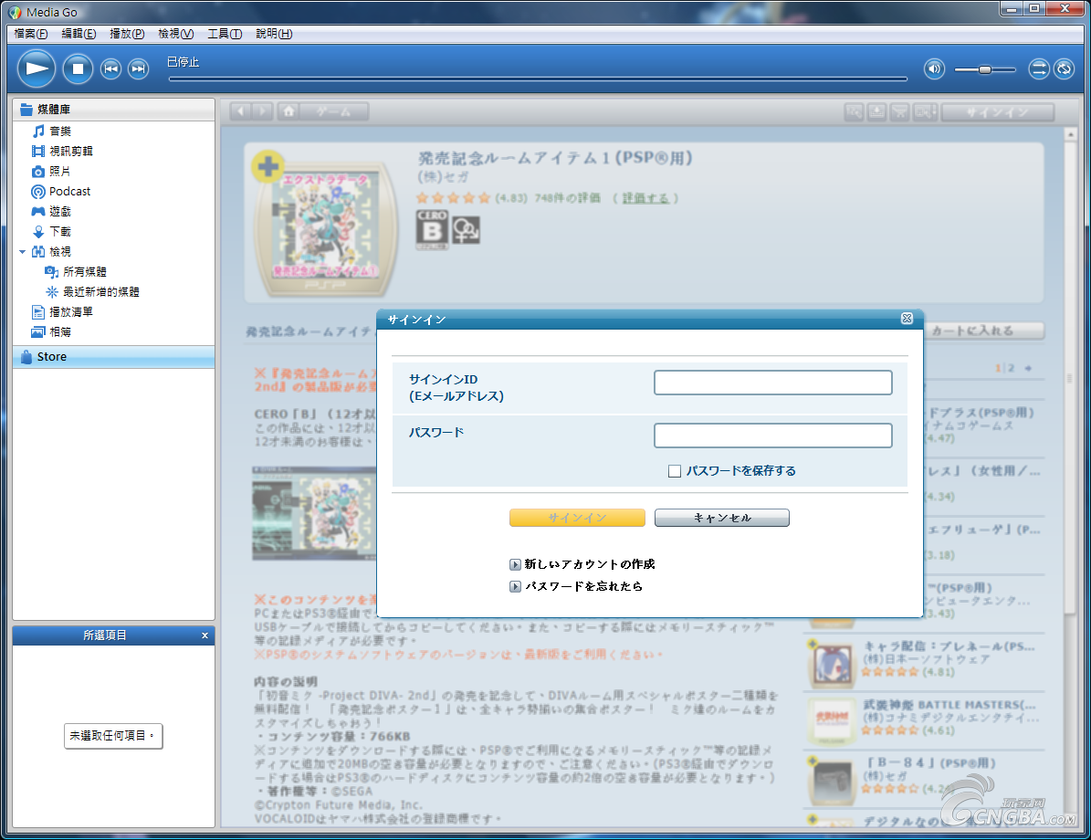
Task: Click the store toolbar サインイン button
Action: [998, 111]
